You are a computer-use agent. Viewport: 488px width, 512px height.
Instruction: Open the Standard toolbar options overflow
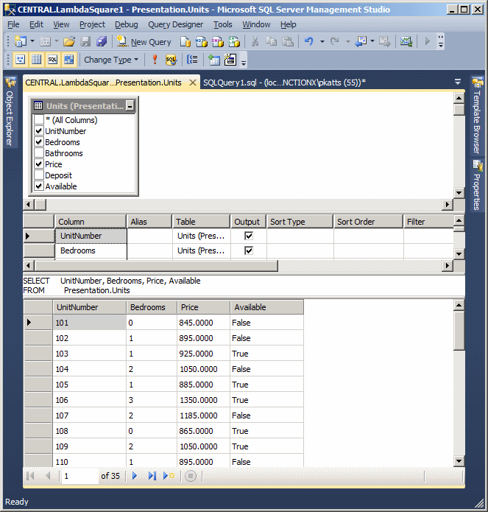click(x=440, y=41)
